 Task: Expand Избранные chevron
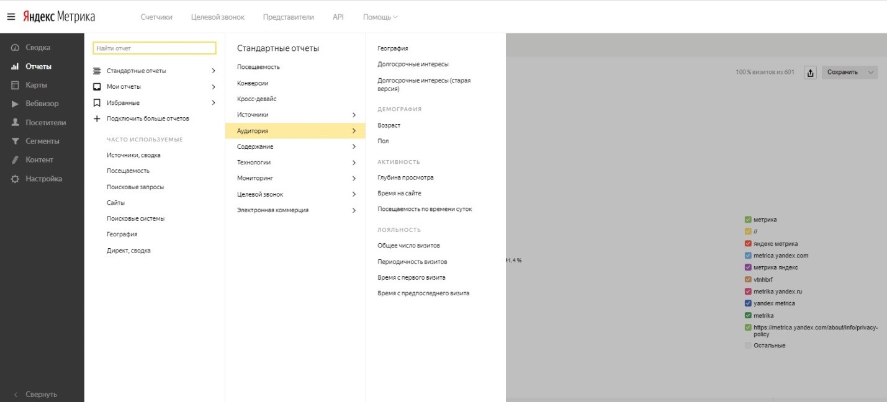point(214,103)
